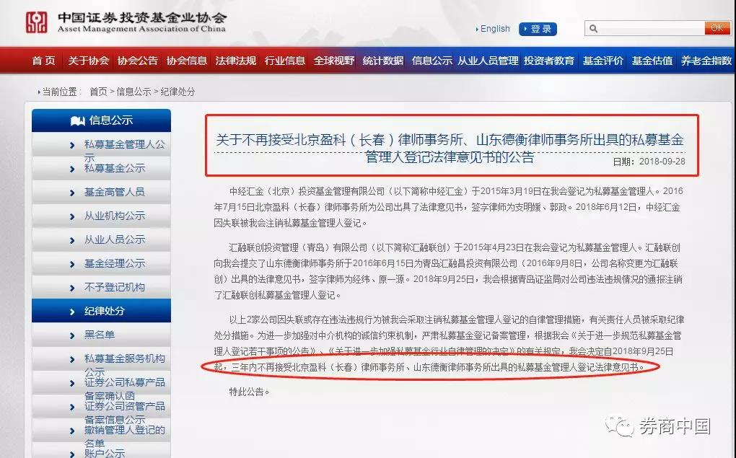
Task: Click inside the search input field
Action: click(651, 29)
